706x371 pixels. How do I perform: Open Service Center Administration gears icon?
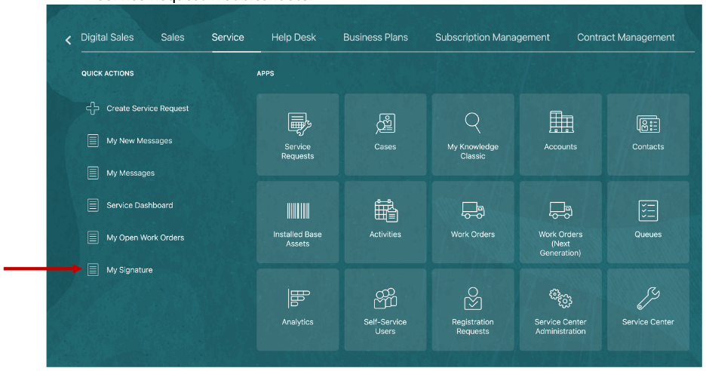point(560,298)
